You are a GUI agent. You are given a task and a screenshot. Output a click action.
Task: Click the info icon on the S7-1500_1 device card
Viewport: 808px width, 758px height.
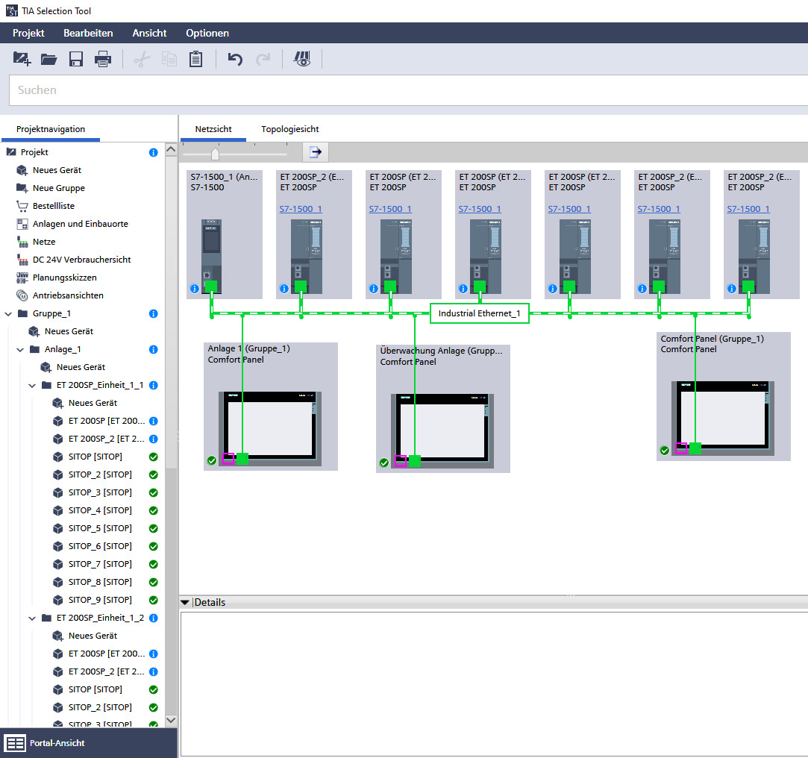[194, 289]
